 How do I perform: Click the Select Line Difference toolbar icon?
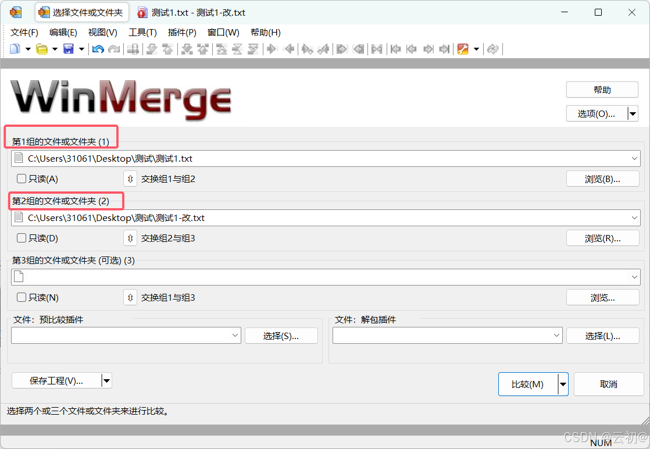point(133,49)
